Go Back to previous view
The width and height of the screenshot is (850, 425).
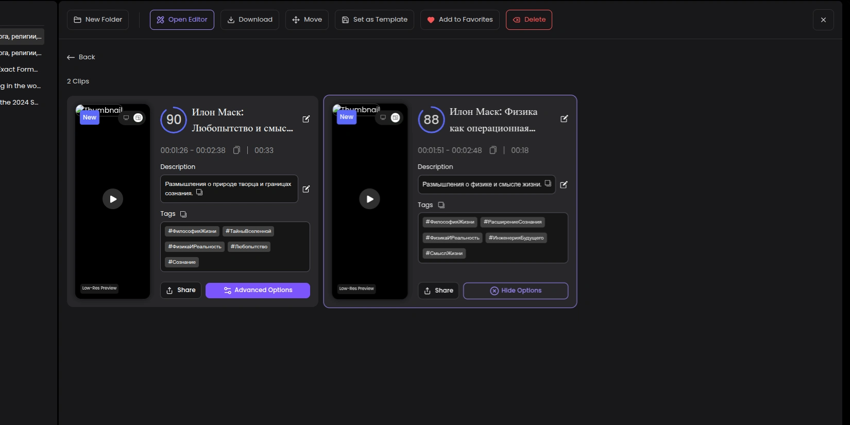[x=81, y=57]
